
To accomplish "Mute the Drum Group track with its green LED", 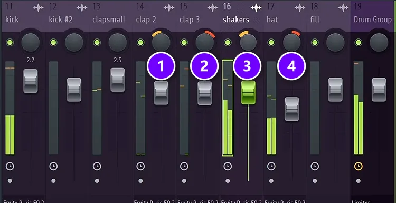I will click(x=359, y=42).
